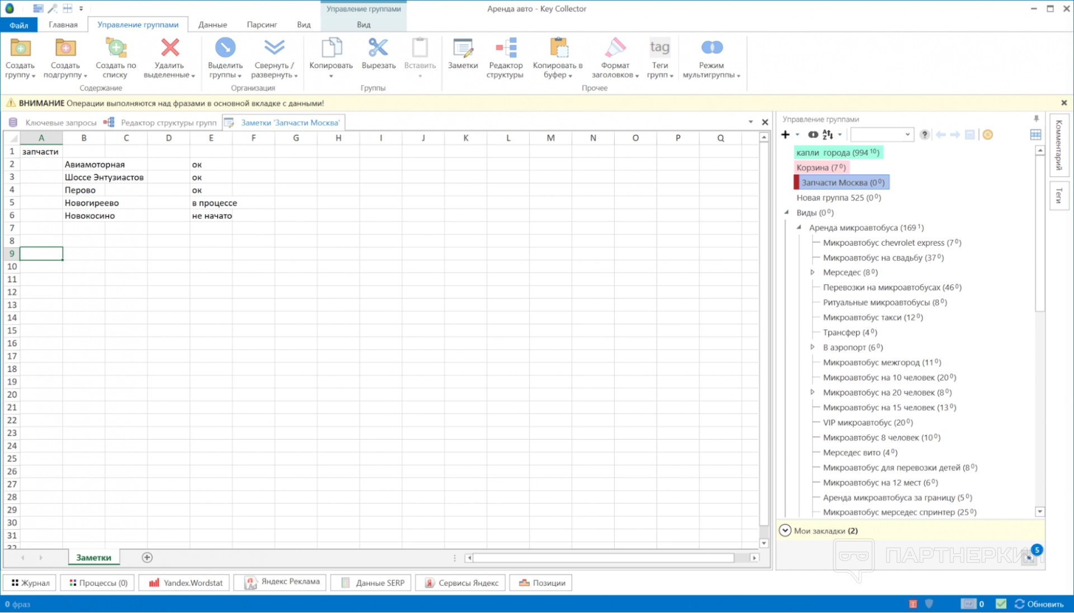Open the Заметки notes tool
This screenshot has height=613, width=1074.
click(463, 49)
